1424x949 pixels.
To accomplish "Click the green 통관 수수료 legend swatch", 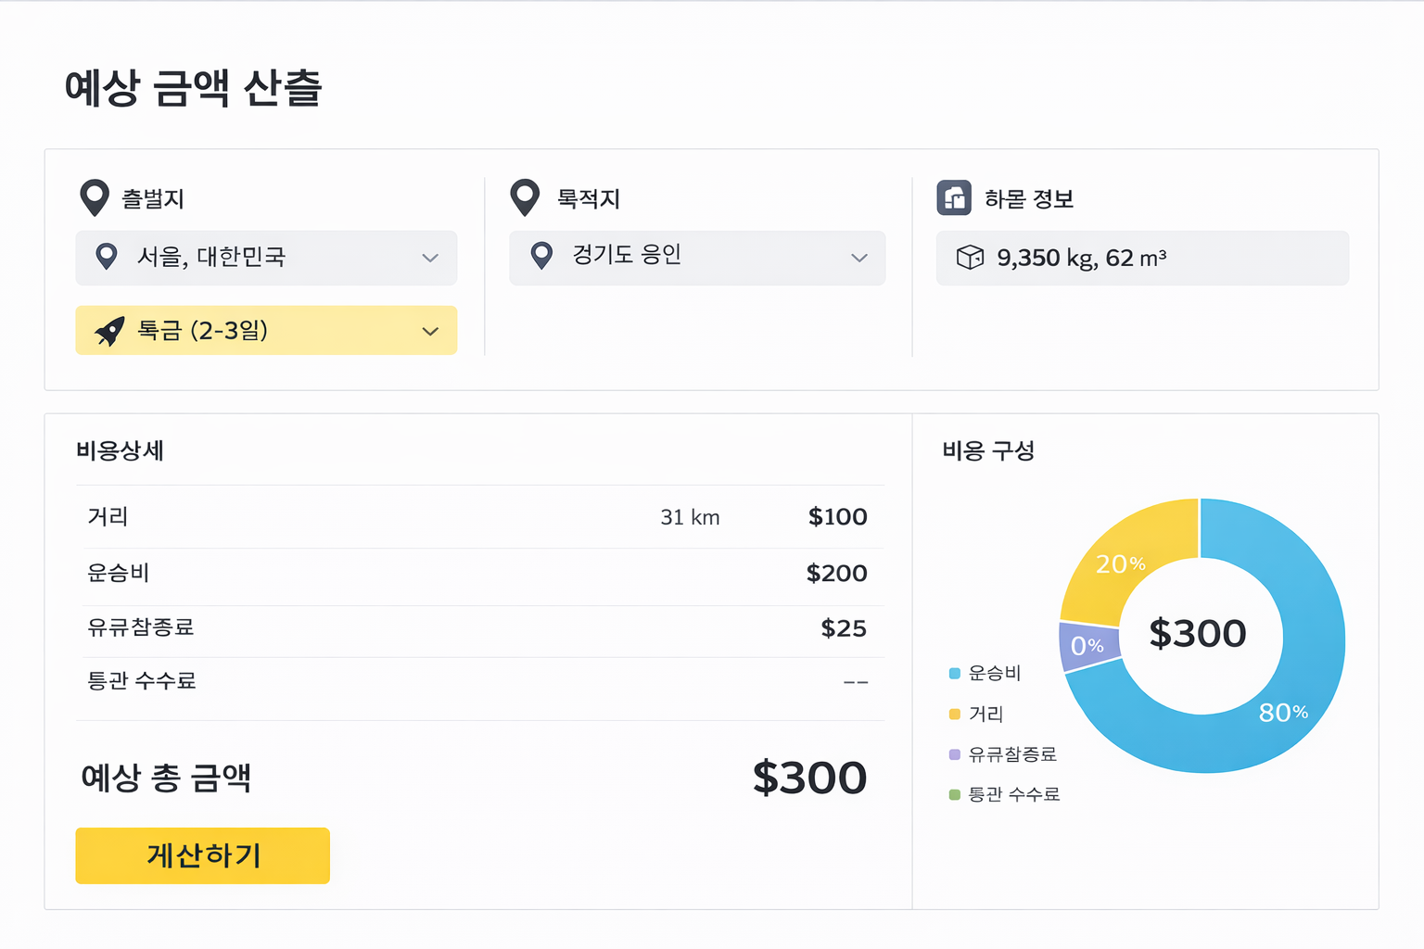I will pyautogui.click(x=955, y=794).
